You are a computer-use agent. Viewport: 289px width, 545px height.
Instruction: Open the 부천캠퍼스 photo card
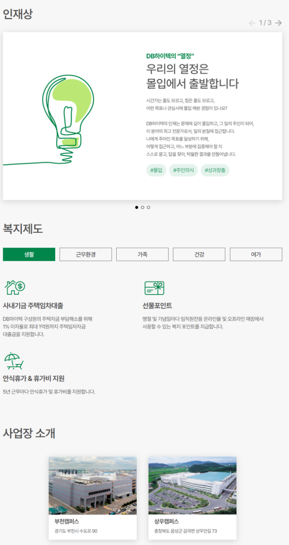[x=92, y=498]
